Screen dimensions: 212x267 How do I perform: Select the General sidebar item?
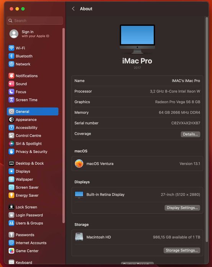pyautogui.click(x=33, y=112)
